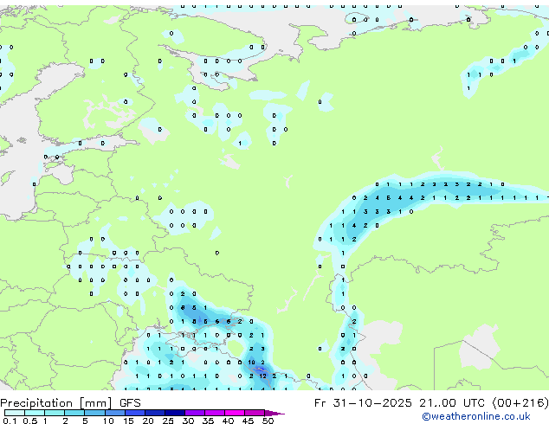Click the 'GFS' model label
The height and width of the screenshot is (424, 549).
pyautogui.click(x=130, y=403)
